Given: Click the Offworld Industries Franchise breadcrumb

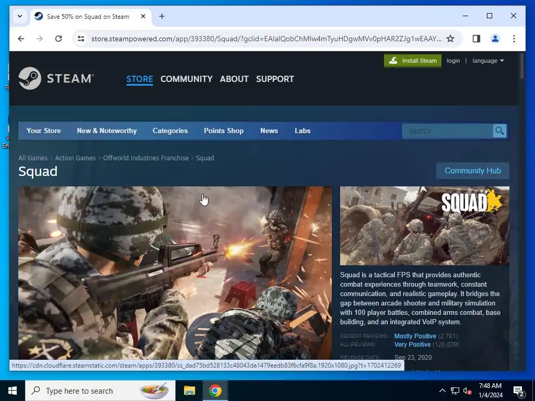Looking at the screenshot, I should click(146, 158).
